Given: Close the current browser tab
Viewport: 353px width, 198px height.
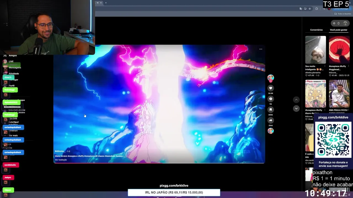Looking at the screenshot, I should [101, 3].
